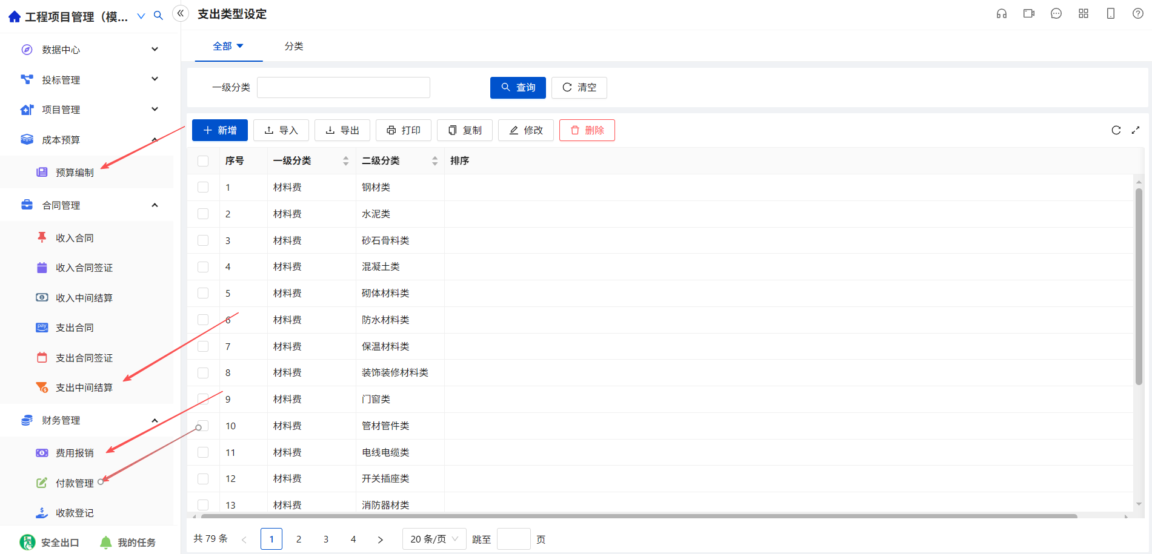Open the project switcher dropdown arrow
This screenshot has width=1152, height=554.
pos(141,16)
